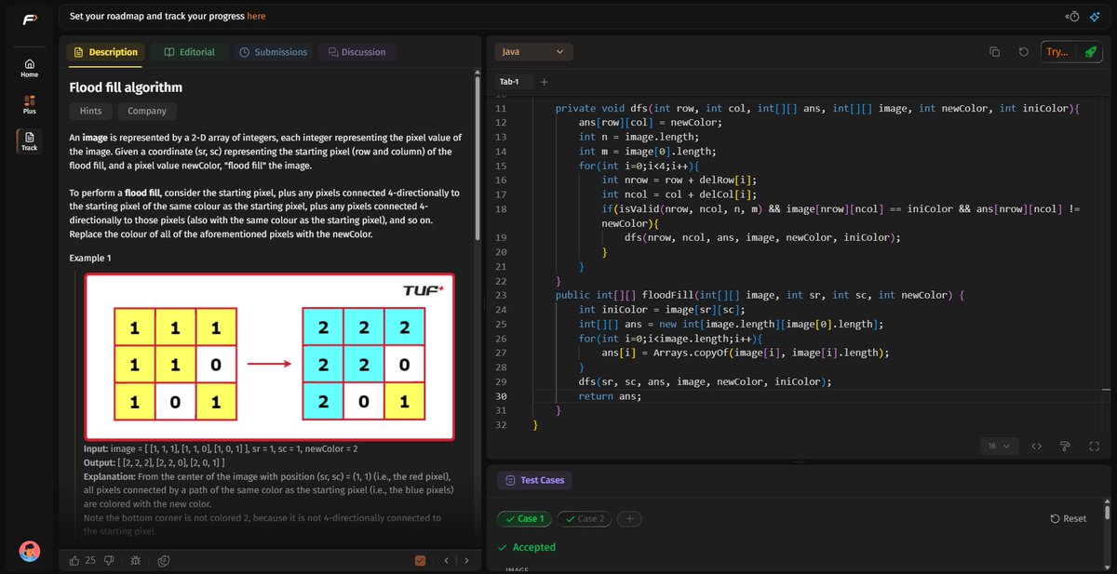Open the Submissions tab
Viewport: 1117px width, 574px height.
(273, 52)
